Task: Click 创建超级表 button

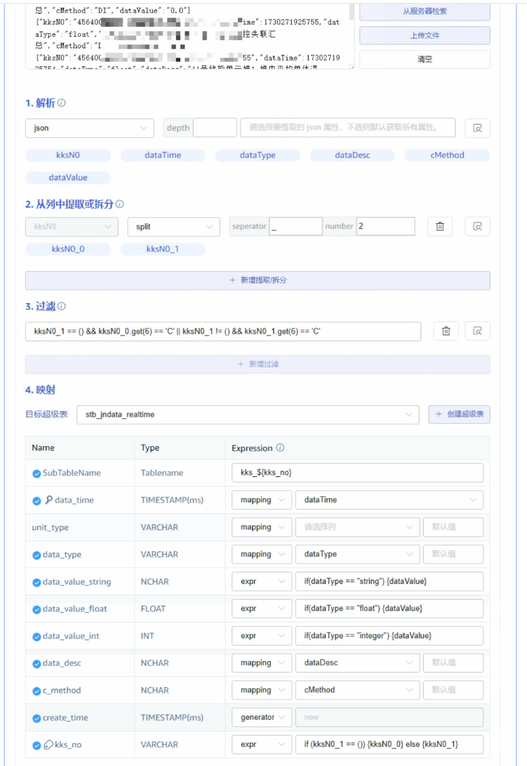Action: [x=459, y=414]
